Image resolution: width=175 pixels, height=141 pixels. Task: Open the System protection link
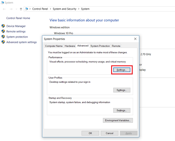pos(17,37)
